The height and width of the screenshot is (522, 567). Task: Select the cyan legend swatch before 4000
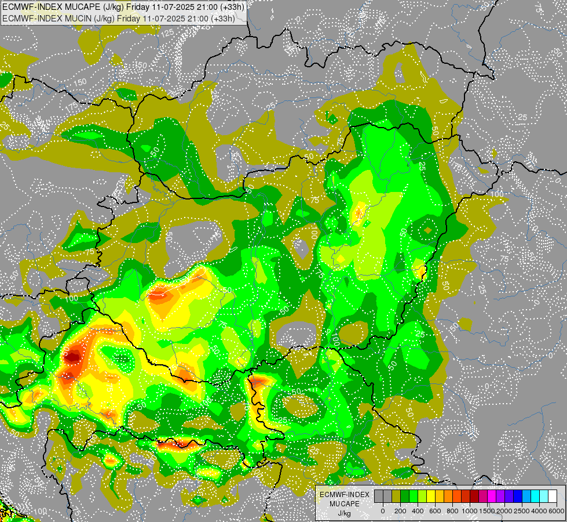pyautogui.click(x=536, y=496)
